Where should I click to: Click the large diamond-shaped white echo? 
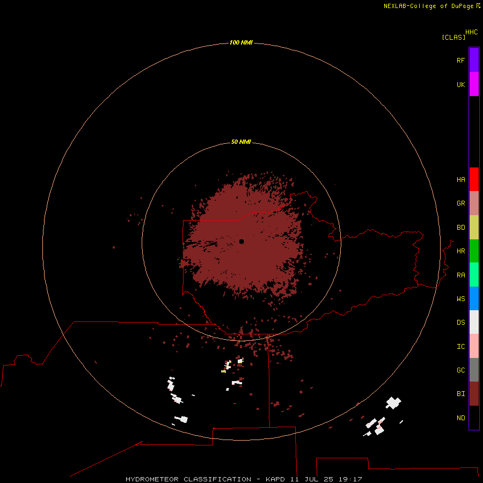coord(393,403)
